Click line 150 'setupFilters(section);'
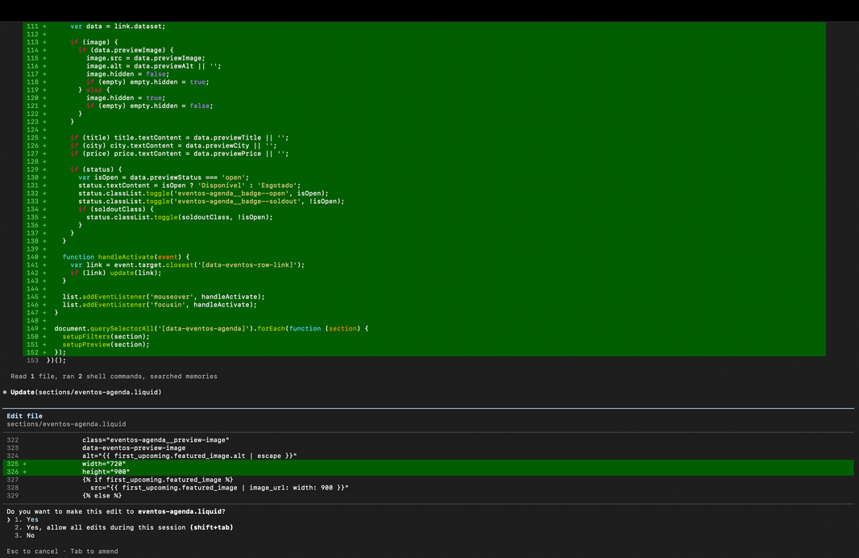This screenshot has height=558, width=859. [106, 336]
